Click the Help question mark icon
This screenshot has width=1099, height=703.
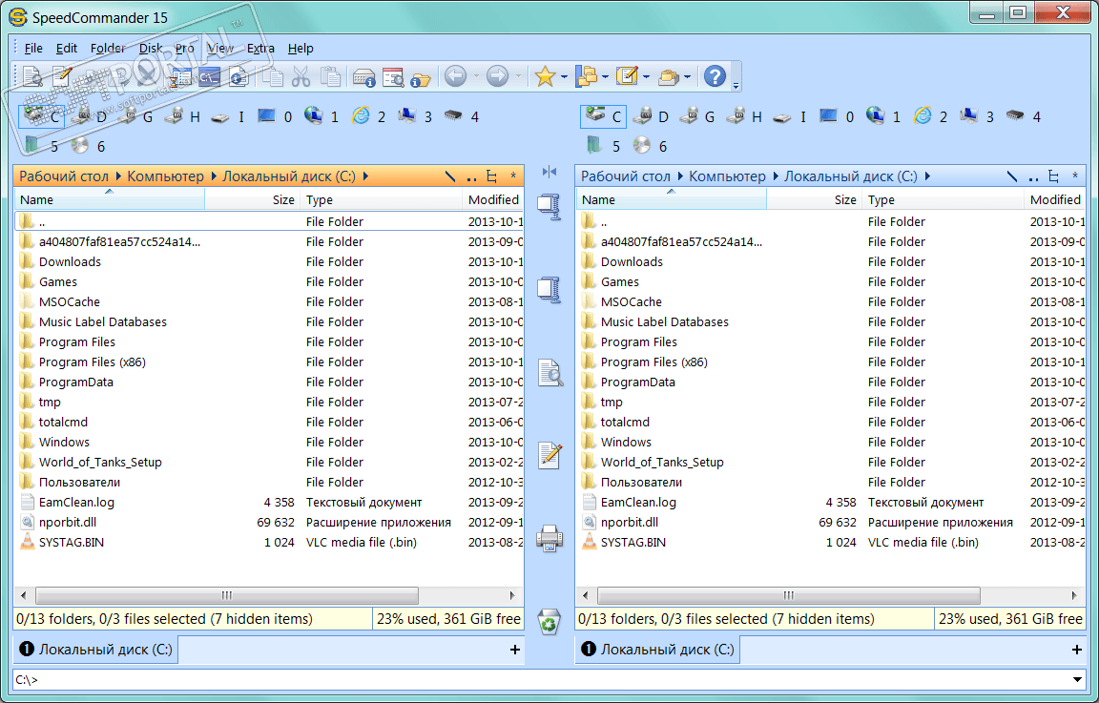tap(715, 75)
